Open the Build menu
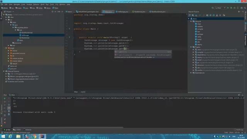The height and width of the screenshot is (139, 247). 42,4
